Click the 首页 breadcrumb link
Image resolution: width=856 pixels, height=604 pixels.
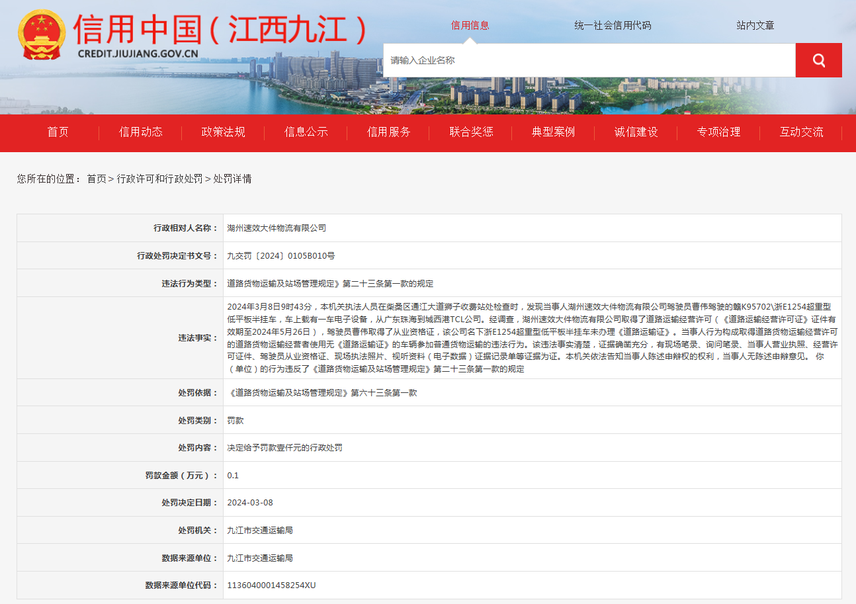click(x=97, y=179)
